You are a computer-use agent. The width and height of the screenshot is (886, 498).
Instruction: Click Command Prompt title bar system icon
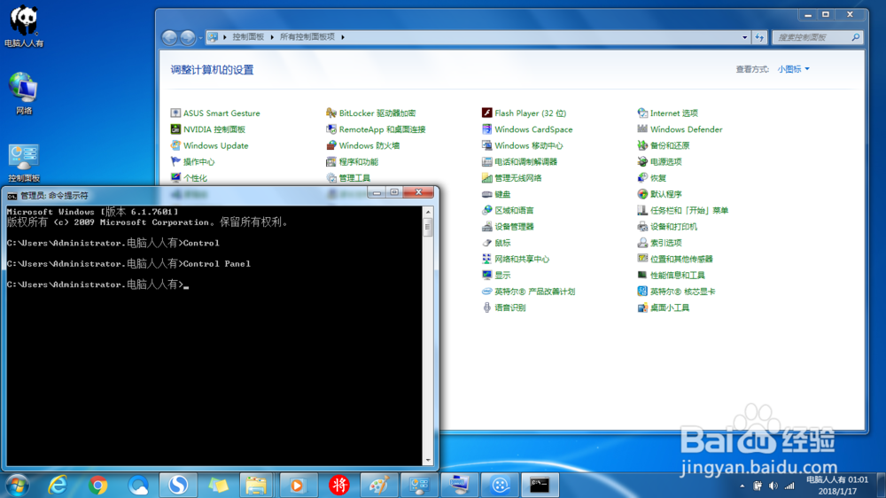click(x=12, y=196)
